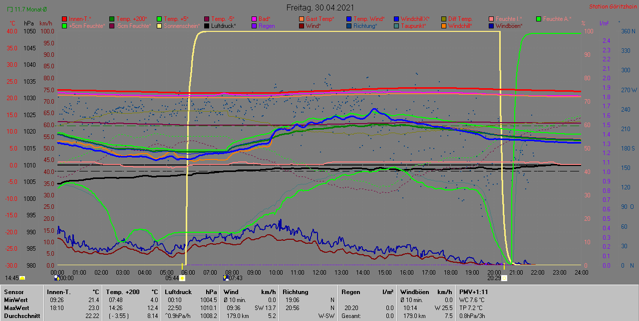Click the Windböen column header in table
This screenshot has height=321, width=639.
pos(414,292)
